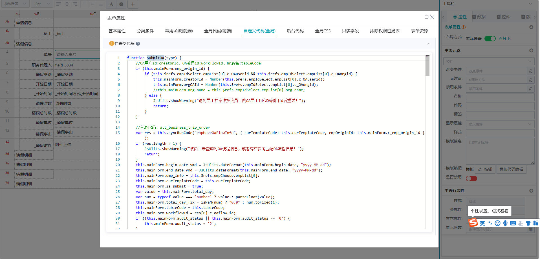Click the Sogou input method logo
Viewport: 540px width, 259px height.
click(473, 223)
